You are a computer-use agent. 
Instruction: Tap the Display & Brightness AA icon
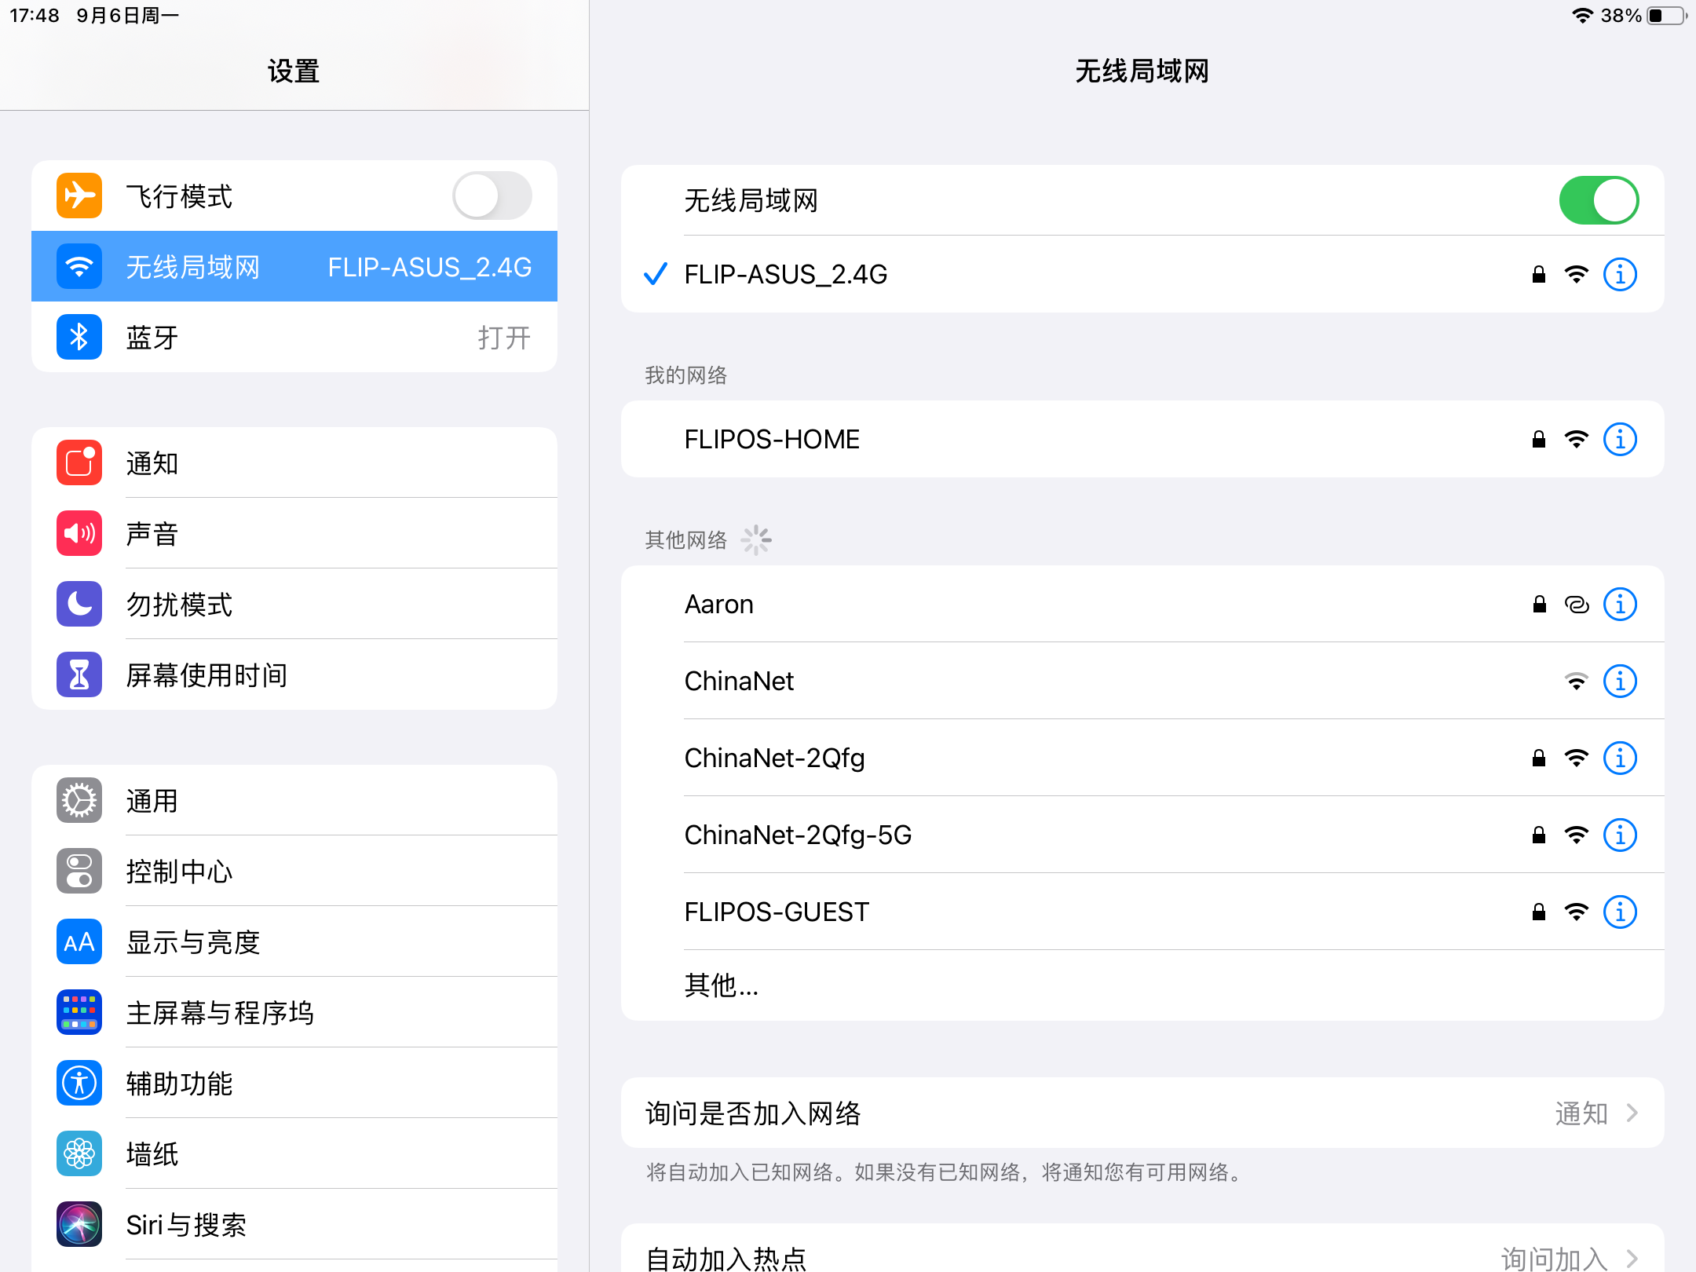79,941
